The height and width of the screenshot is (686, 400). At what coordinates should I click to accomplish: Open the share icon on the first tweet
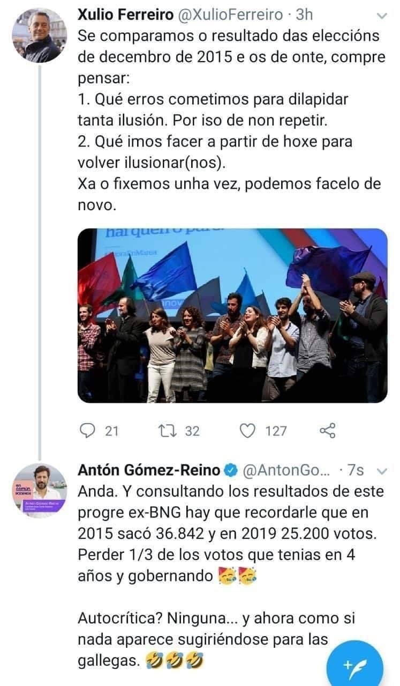click(x=328, y=430)
